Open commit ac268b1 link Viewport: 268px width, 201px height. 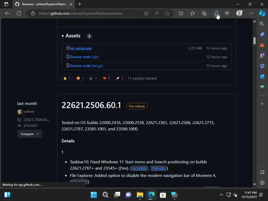click(140, 168)
